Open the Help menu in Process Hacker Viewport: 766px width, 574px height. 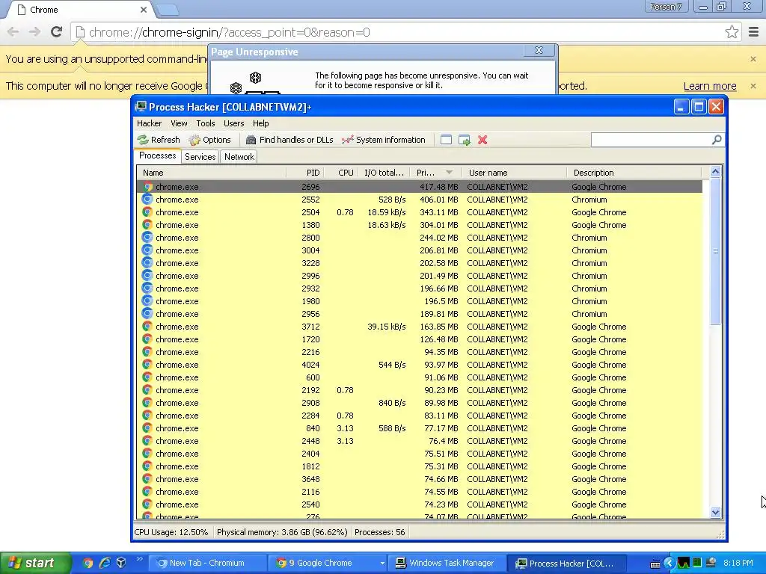[261, 123]
